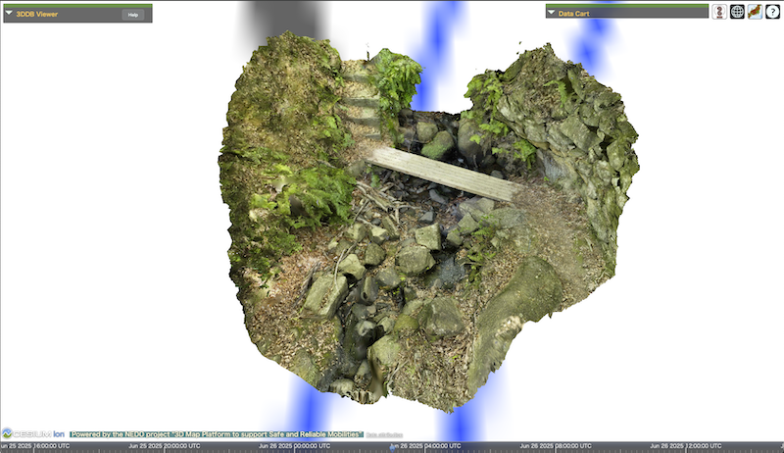This screenshot has width=784, height=453.
Task: Expand the Data Cart panel arrow
Action: 551,13
